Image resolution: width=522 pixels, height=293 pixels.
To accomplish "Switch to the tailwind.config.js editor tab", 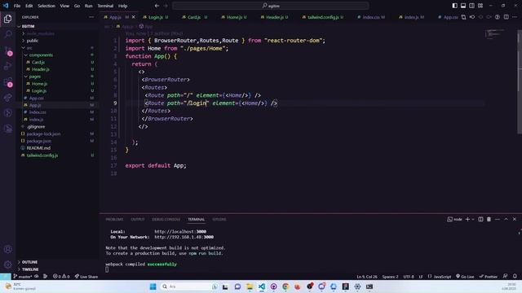I will click(323, 17).
